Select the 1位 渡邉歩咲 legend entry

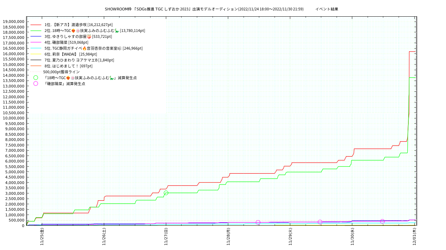(x=78, y=25)
